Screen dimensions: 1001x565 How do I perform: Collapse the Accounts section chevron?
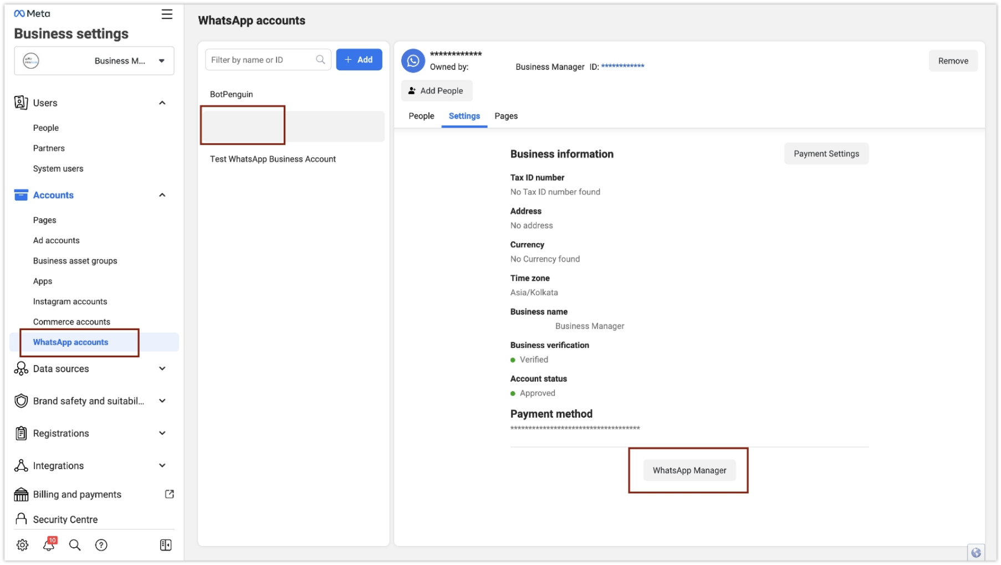point(162,195)
